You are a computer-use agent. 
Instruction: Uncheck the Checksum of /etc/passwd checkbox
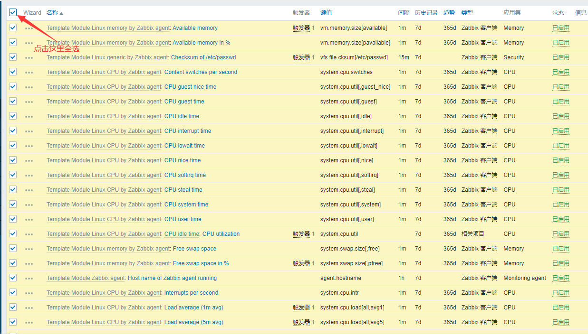[13, 57]
